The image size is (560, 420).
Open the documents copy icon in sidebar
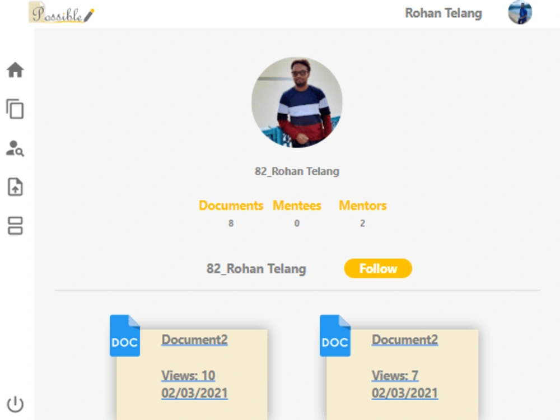15,109
